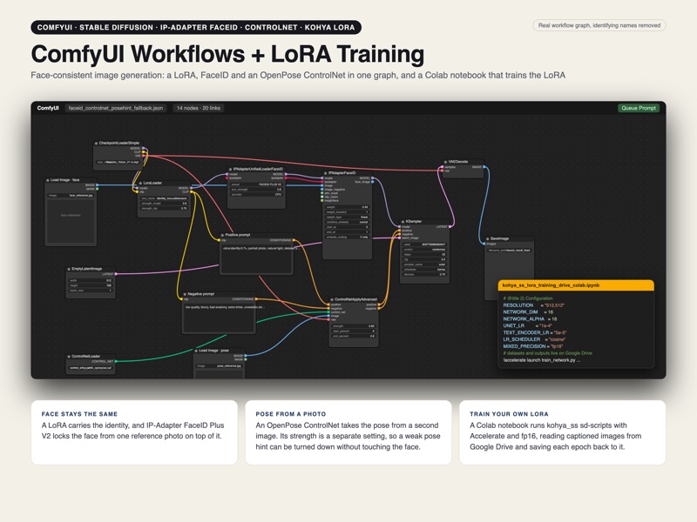Screen dimensions: 697x522
Task: Click the LoraLoader node's title dot
Action: tap(140, 183)
